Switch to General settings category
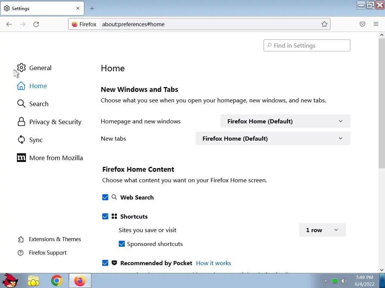385x288 pixels. 40,68
